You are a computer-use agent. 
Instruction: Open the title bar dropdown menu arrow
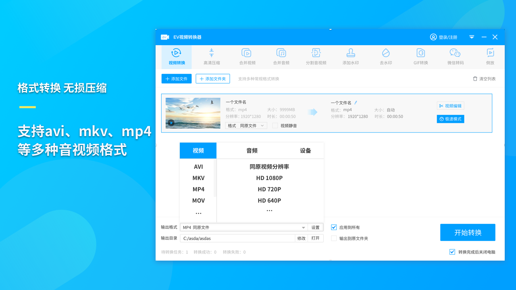472,37
